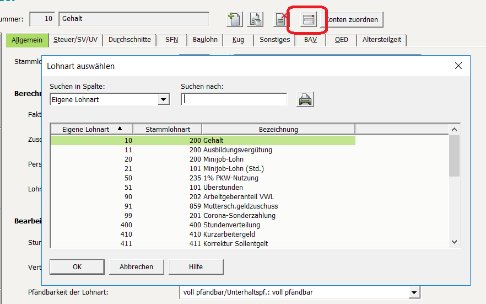Select the Kurzarbeitergeld row

pyautogui.click(x=203, y=234)
